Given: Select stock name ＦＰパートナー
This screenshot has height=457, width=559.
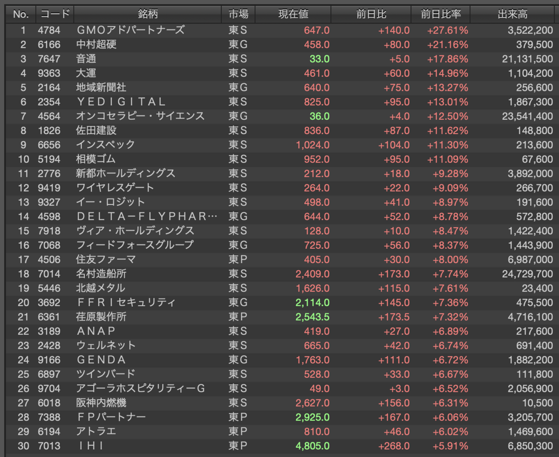Looking at the screenshot, I should [x=111, y=417].
